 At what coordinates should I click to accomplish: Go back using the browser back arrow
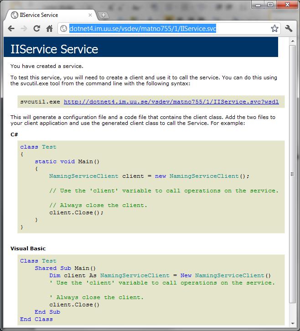click(x=11, y=28)
